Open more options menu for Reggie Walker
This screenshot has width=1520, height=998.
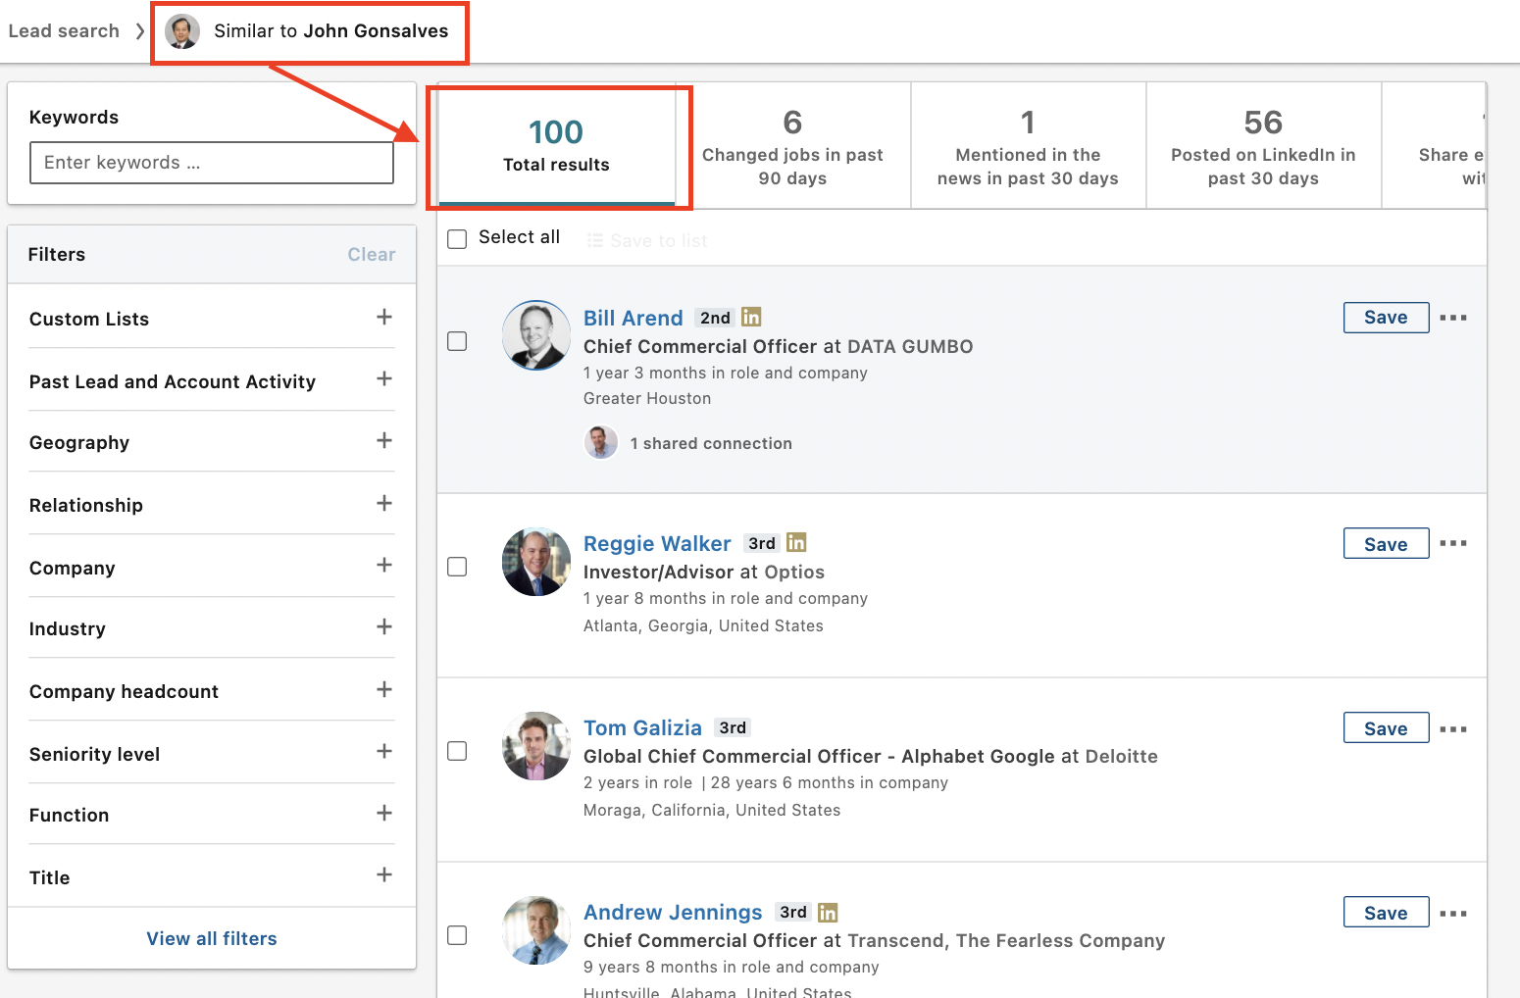pos(1453,543)
